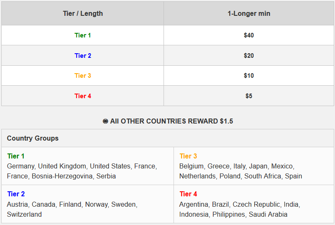Click the Belgium, Greece, Italy country list
Image resolution: width=335 pixels, height=225 pixels.
pyautogui.click(x=241, y=171)
